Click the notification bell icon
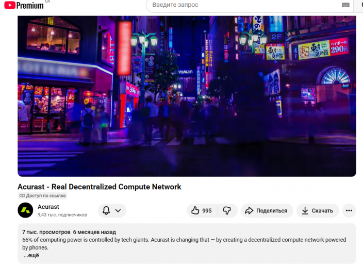Viewport: 363px width, 264px height. [x=106, y=210]
